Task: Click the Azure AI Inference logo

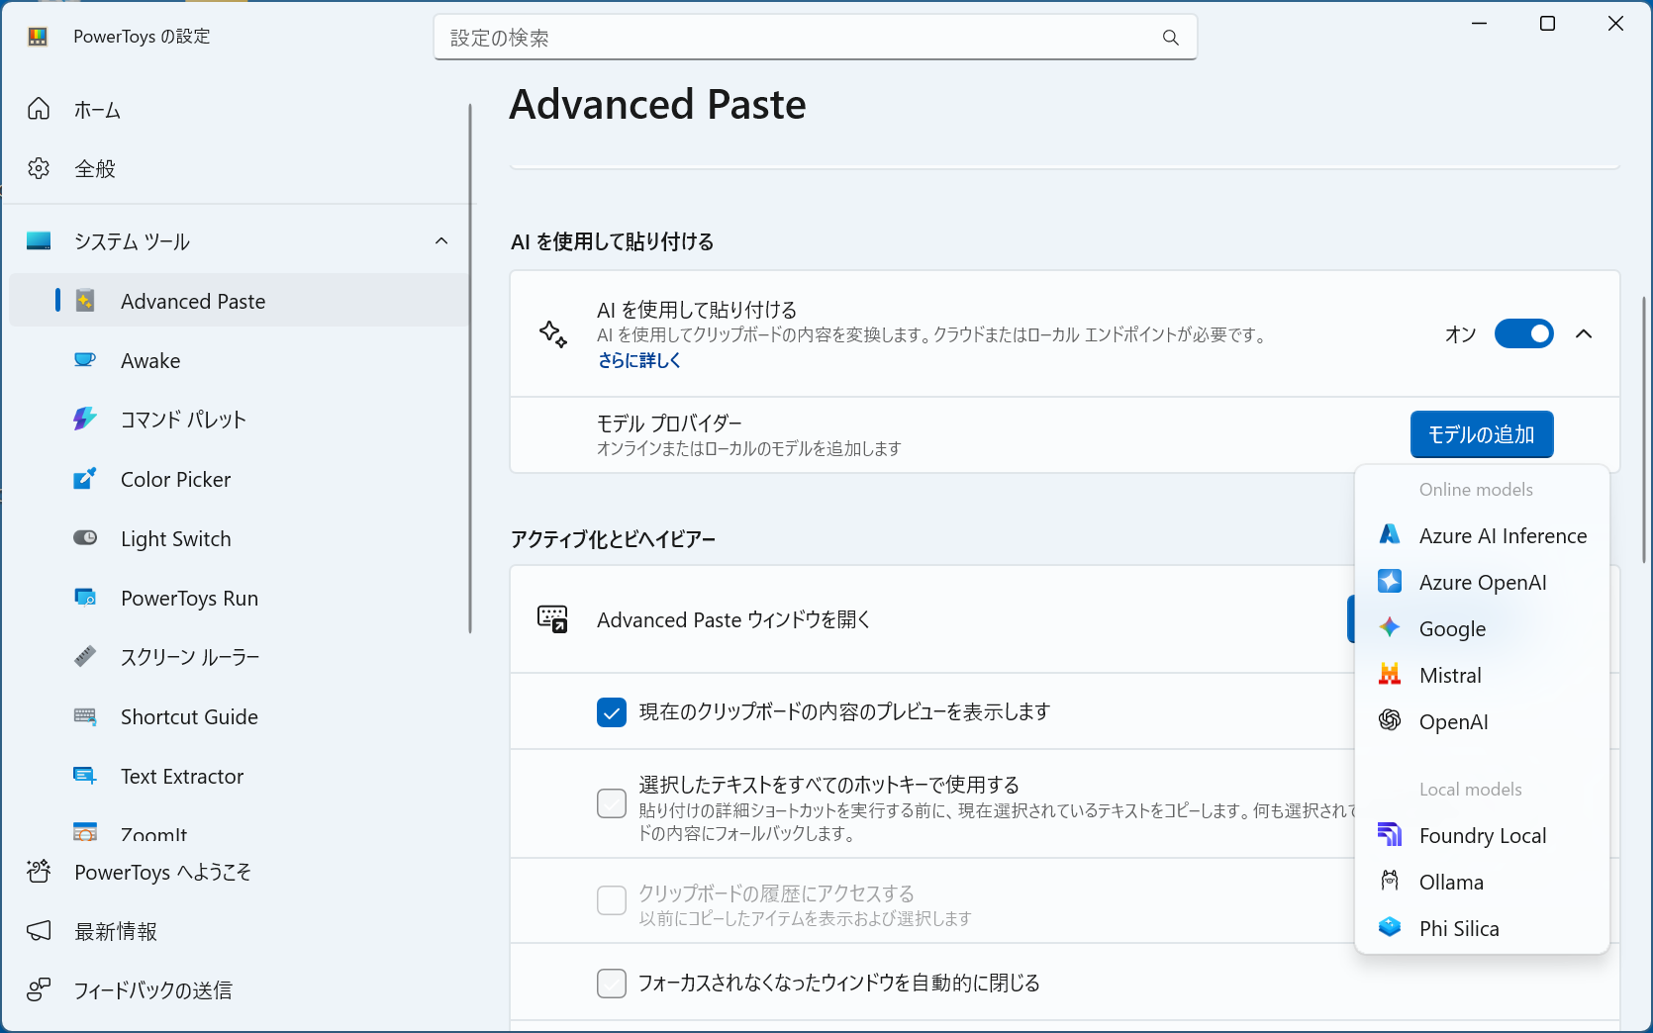Action: pos(1390,535)
